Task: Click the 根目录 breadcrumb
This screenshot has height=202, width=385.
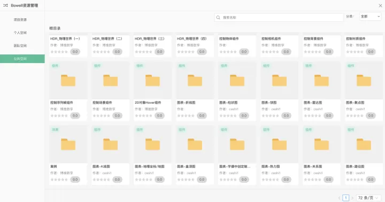Action: click(55, 28)
